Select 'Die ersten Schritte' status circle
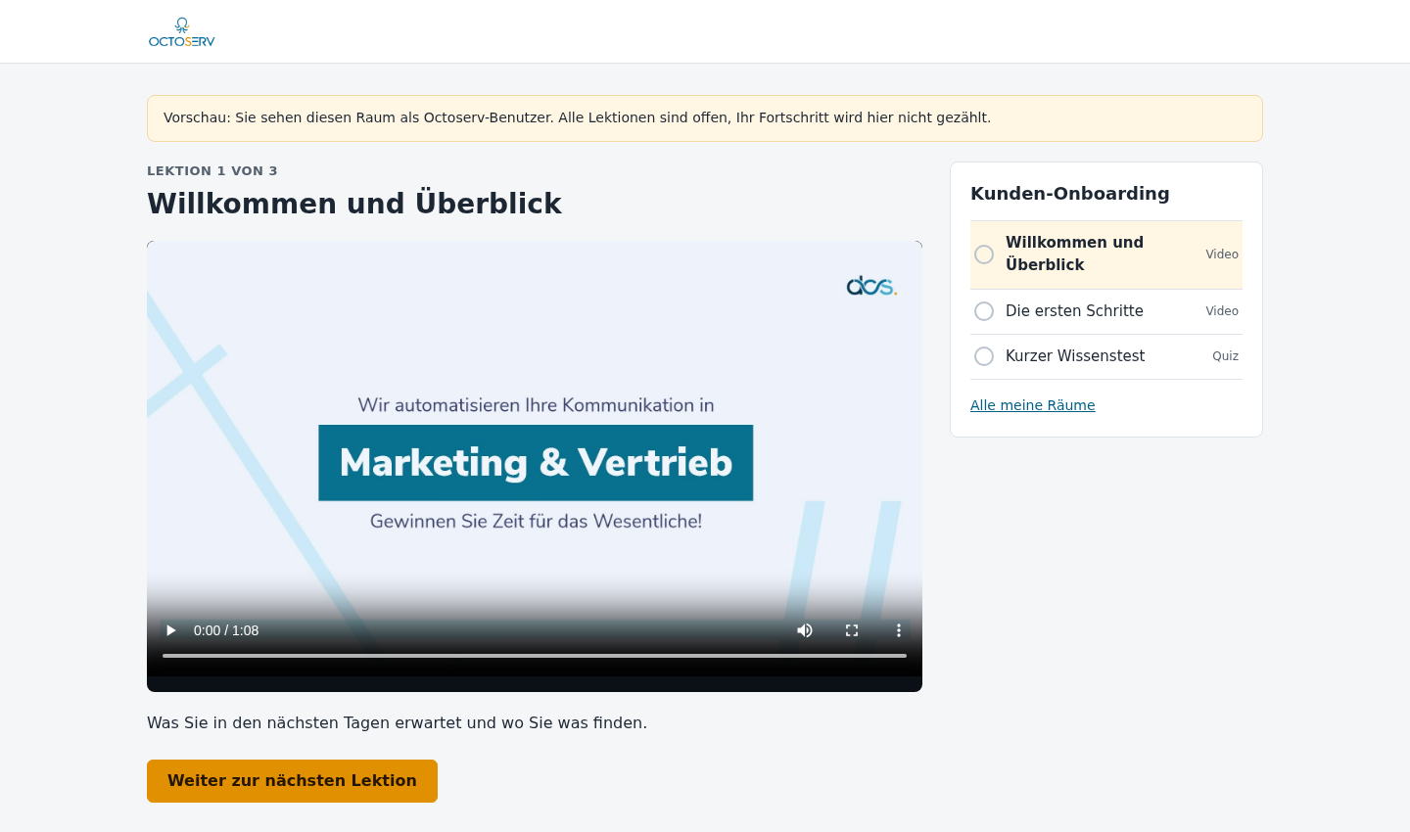Image resolution: width=1410 pixels, height=832 pixels. [984, 311]
